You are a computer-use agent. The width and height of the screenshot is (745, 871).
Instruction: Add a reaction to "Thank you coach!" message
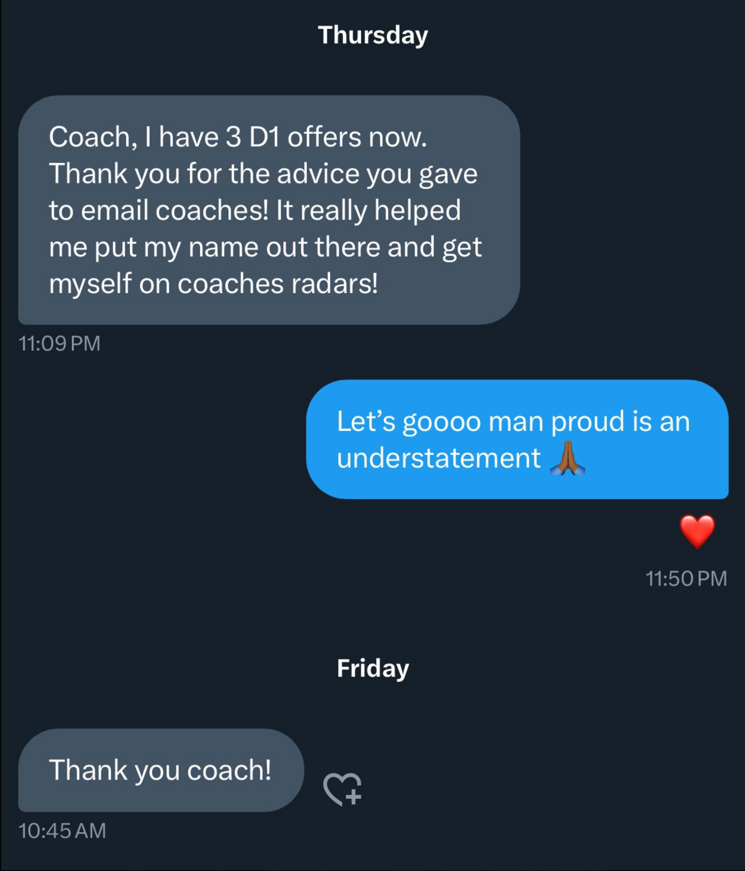coord(342,789)
